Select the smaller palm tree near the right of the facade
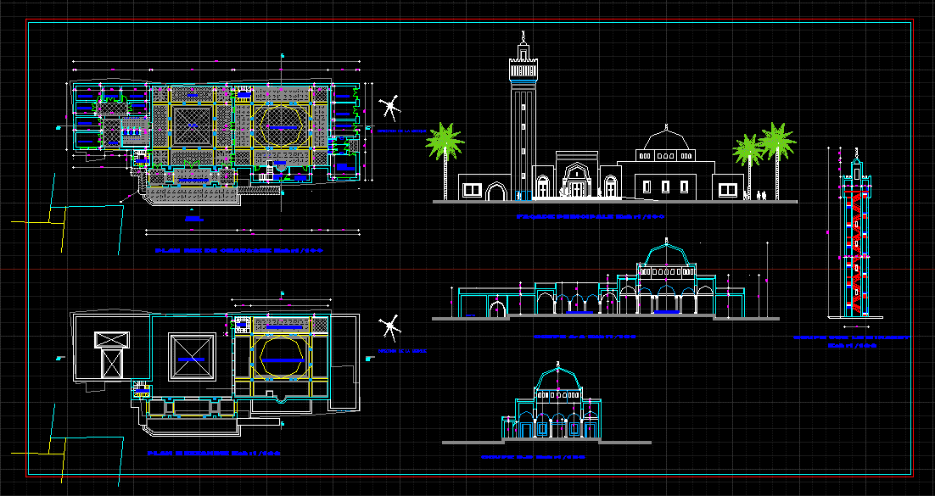This screenshot has height=496, width=935. 747,165
